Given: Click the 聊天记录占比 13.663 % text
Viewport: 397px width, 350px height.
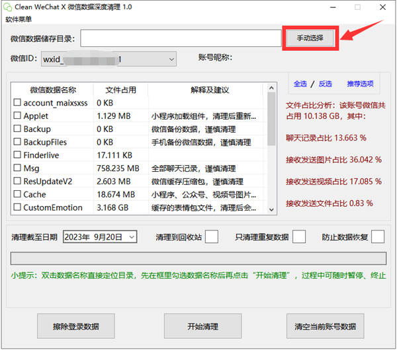Looking at the screenshot, I should click(326, 138).
